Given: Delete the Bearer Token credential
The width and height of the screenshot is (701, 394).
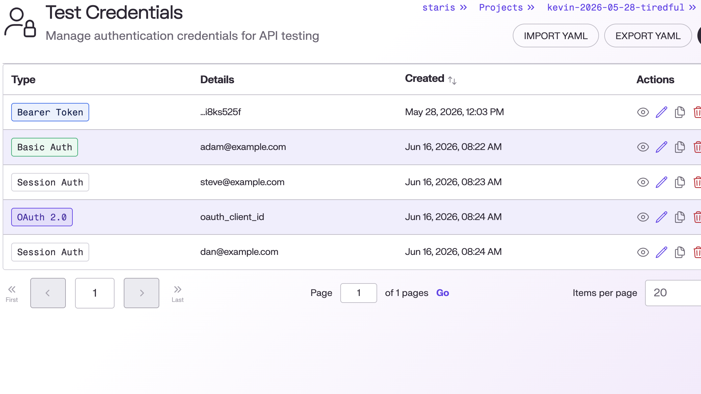Looking at the screenshot, I should [697, 112].
